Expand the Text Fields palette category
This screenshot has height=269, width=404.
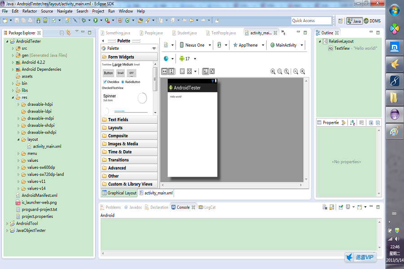click(118, 120)
